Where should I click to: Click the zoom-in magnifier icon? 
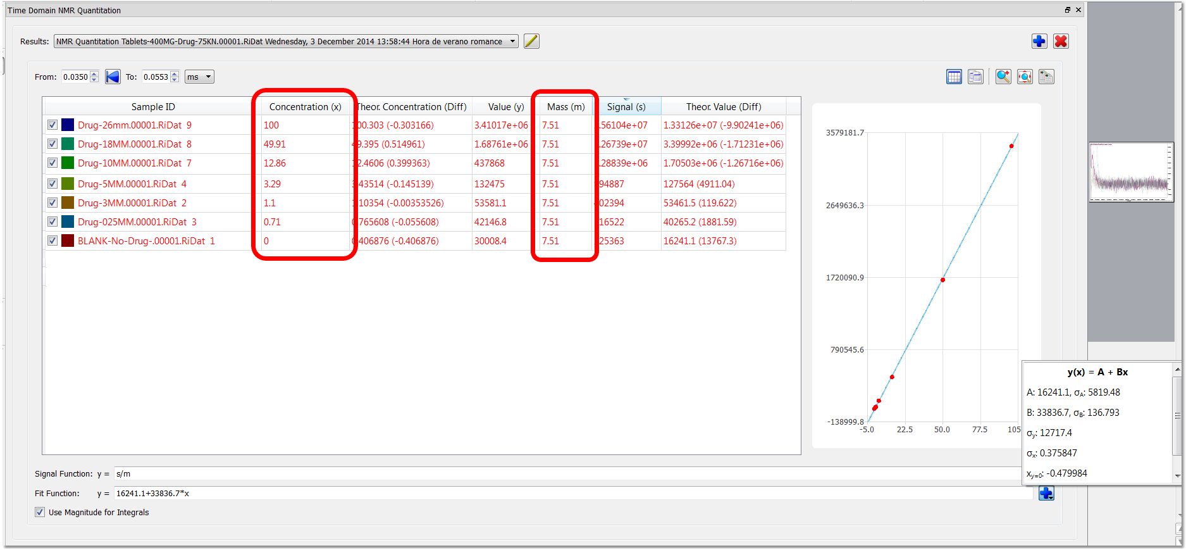[x=1003, y=77]
